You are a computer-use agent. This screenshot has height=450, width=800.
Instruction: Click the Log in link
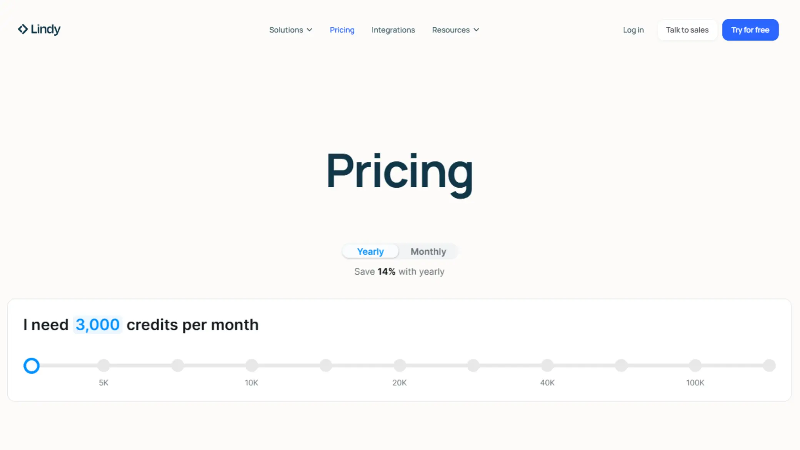(x=633, y=30)
